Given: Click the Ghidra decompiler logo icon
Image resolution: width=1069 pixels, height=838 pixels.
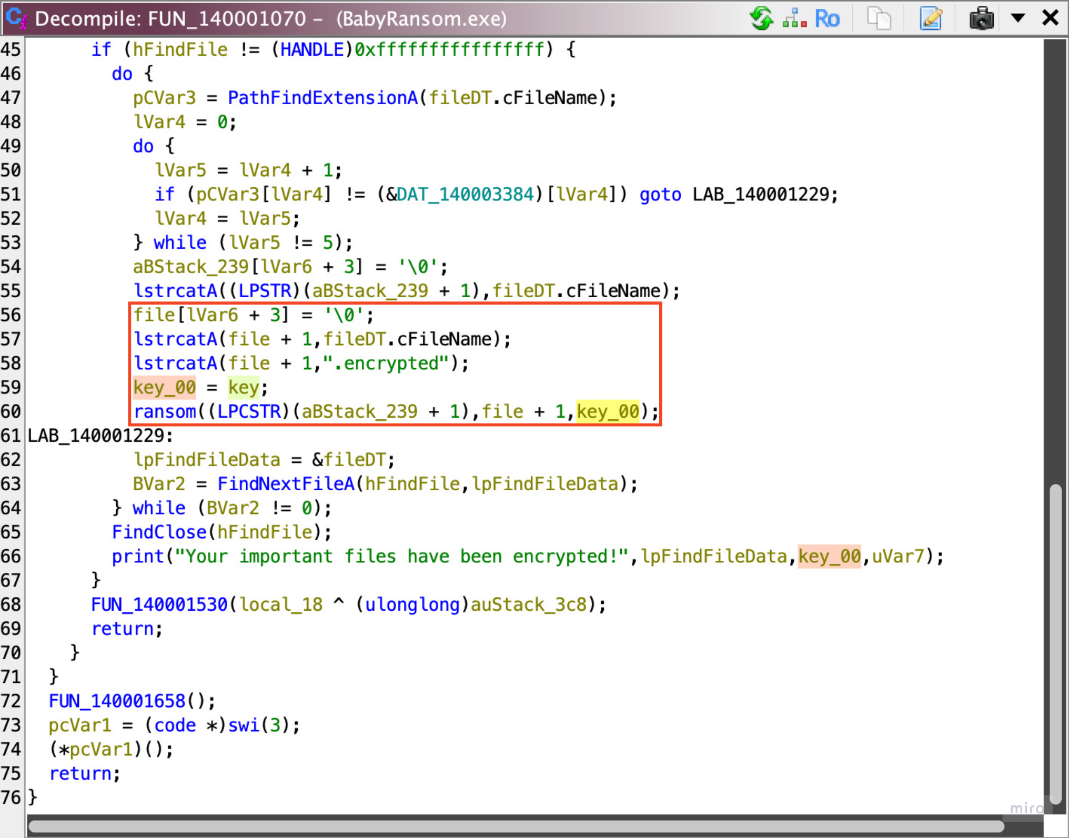Looking at the screenshot, I should (x=16, y=18).
